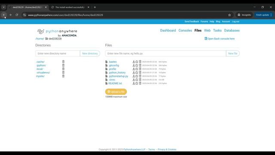Download README.txt file

point(134,83)
